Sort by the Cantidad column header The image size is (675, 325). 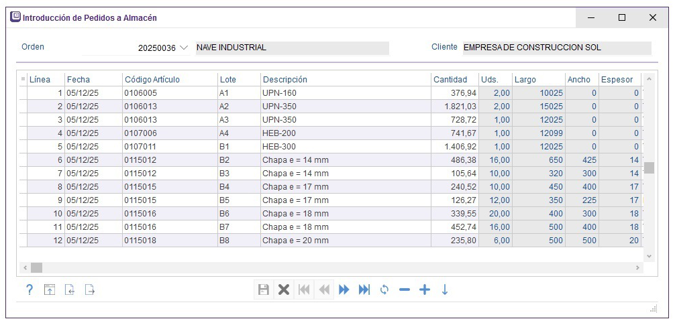[x=450, y=80]
